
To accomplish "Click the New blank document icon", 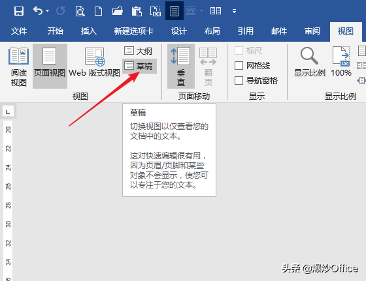I will pos(98,11).
